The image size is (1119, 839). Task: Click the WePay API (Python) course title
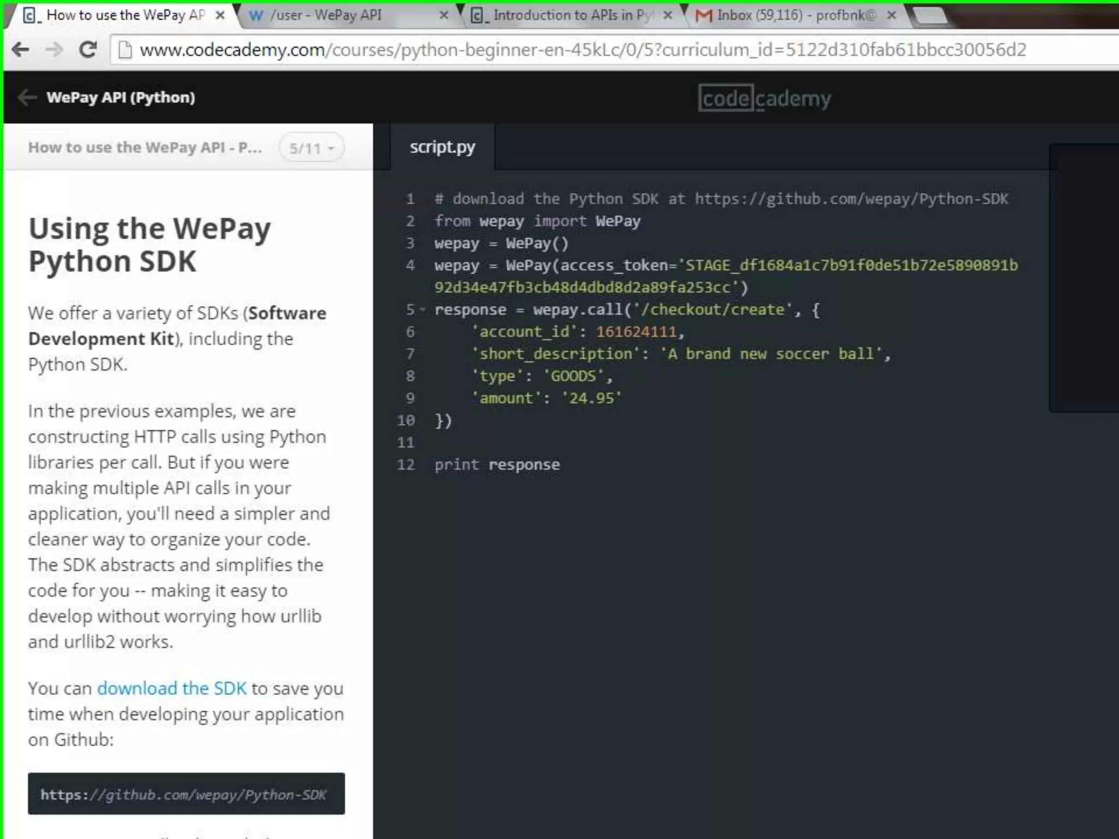[x=121, y=97]
